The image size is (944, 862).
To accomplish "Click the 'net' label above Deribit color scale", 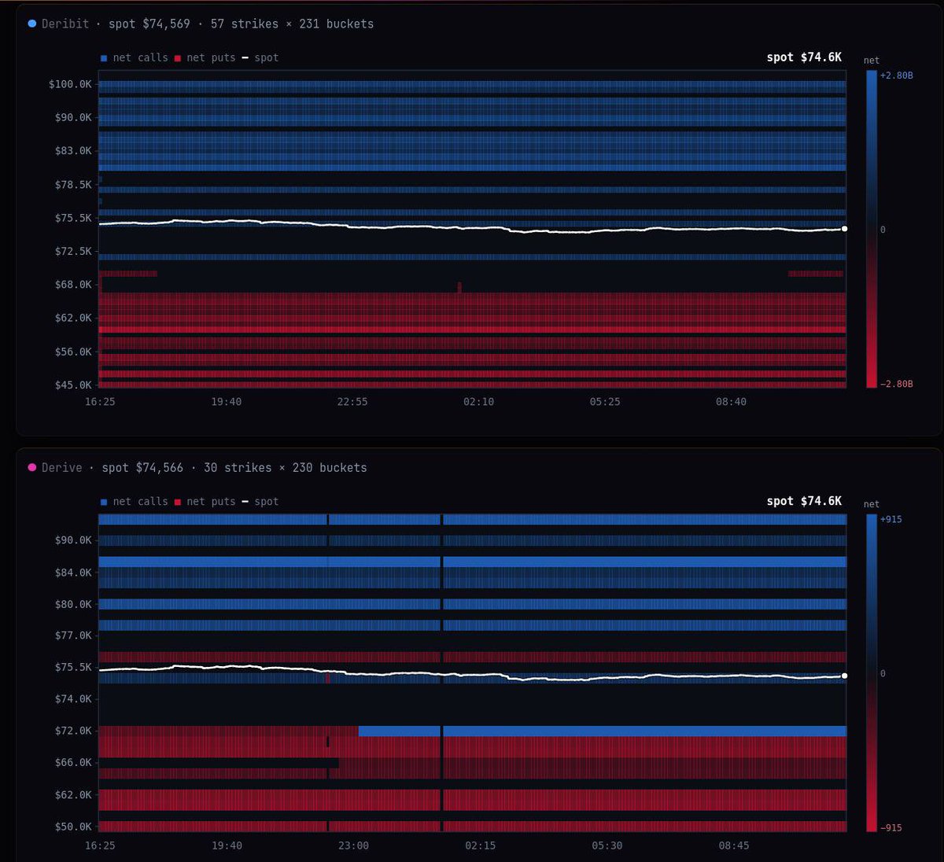I will coord(872,61).
